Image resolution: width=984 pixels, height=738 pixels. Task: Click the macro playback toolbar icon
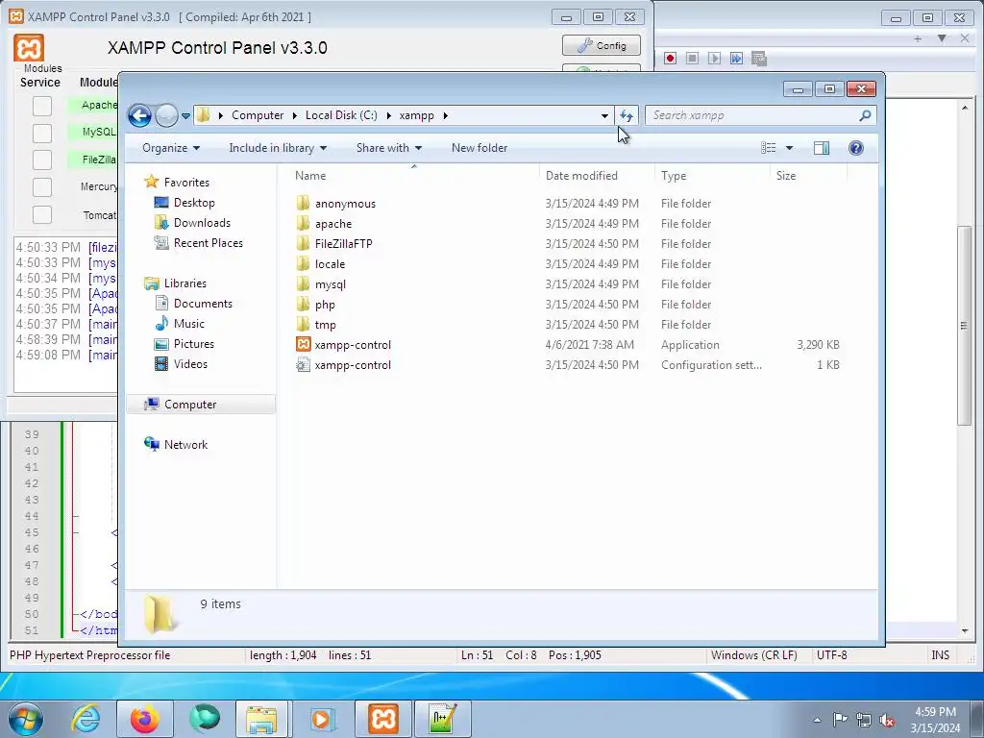(714, 59)
